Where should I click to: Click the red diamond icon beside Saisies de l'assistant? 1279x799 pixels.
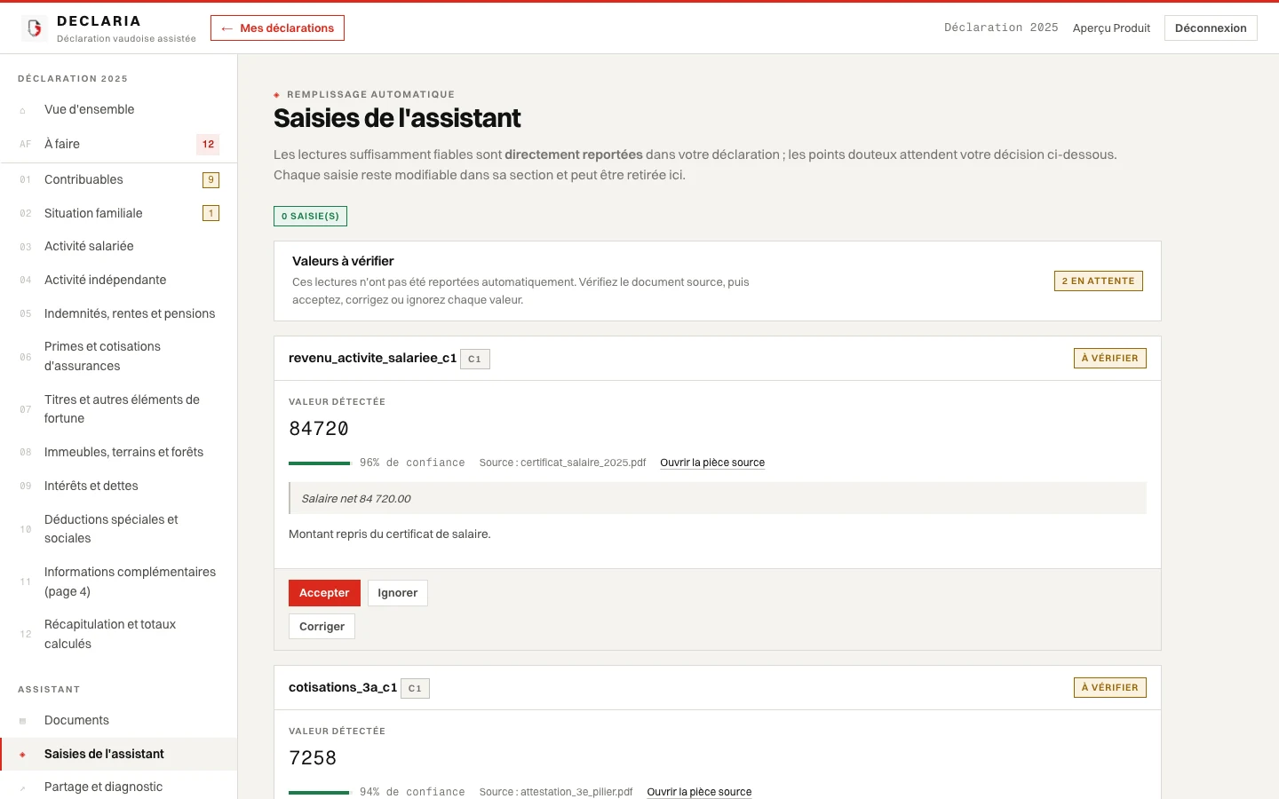[x=23, y=755]
